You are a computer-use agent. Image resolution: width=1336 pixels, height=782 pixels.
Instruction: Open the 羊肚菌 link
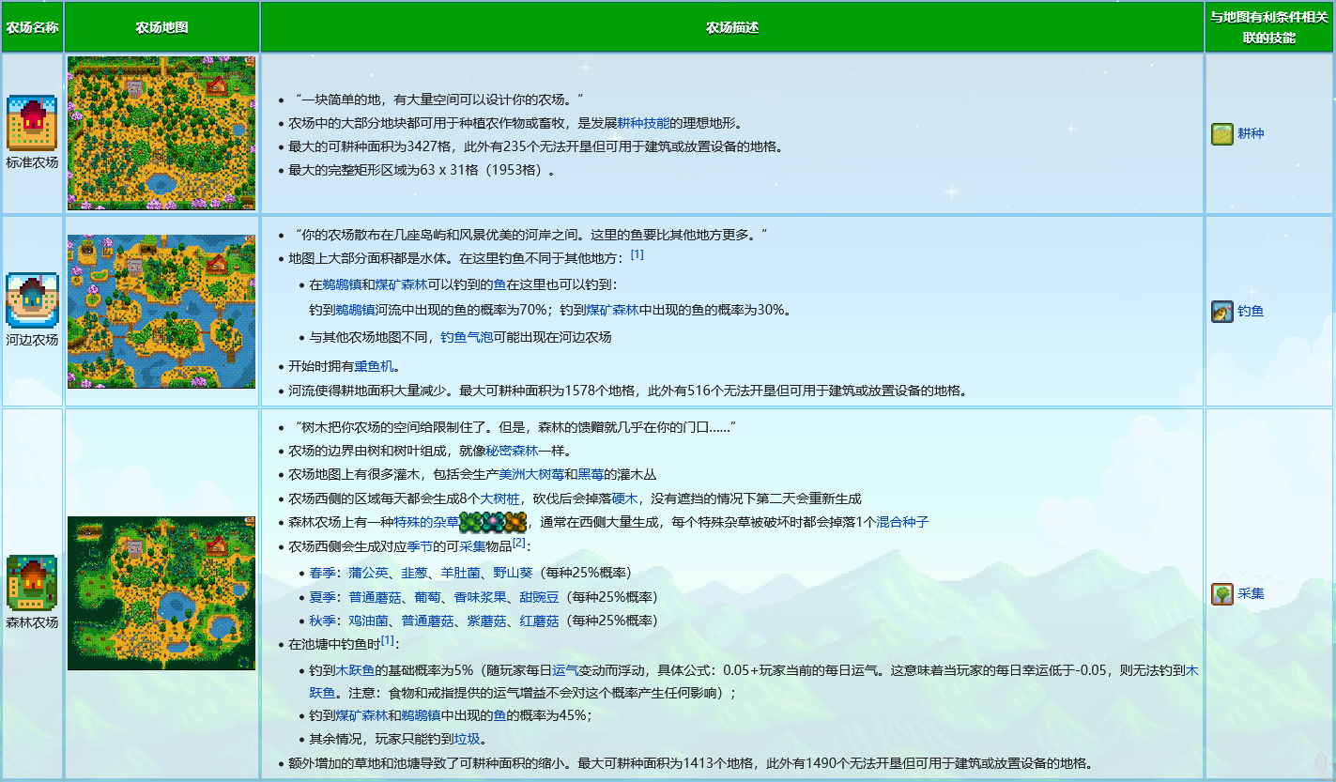[460, 573]
